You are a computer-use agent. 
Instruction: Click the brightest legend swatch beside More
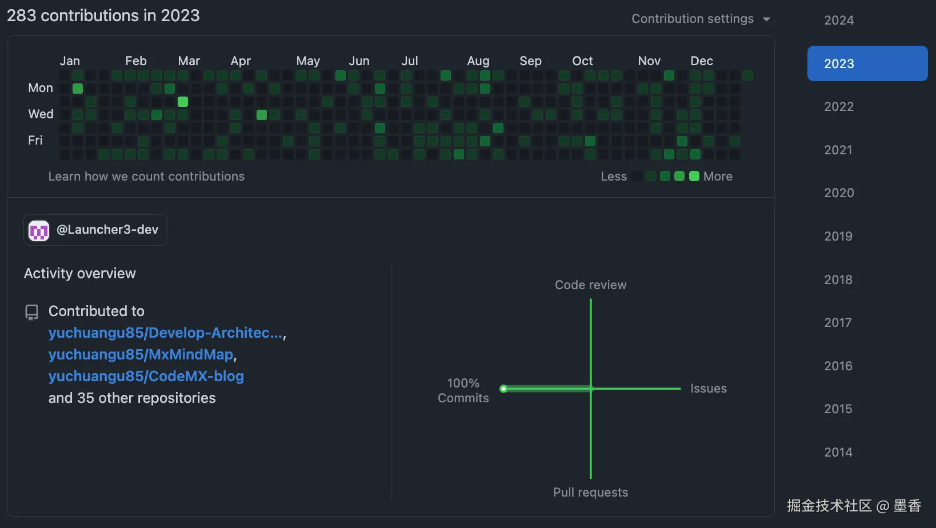pyautogui.click(x=694, y=176)
